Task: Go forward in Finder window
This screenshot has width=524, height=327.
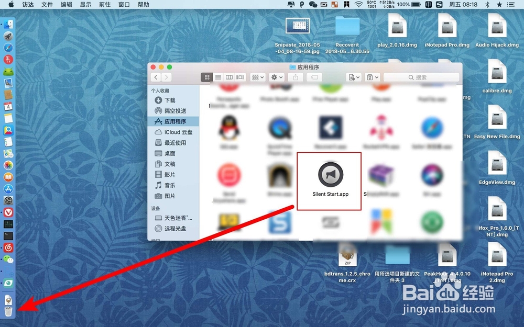Action: coord(167,77)
